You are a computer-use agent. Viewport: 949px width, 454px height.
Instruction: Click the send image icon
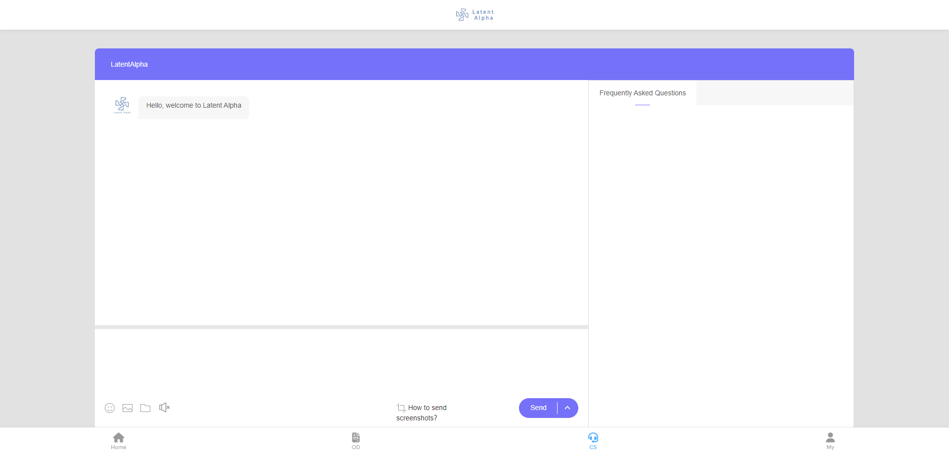point(128,408)
